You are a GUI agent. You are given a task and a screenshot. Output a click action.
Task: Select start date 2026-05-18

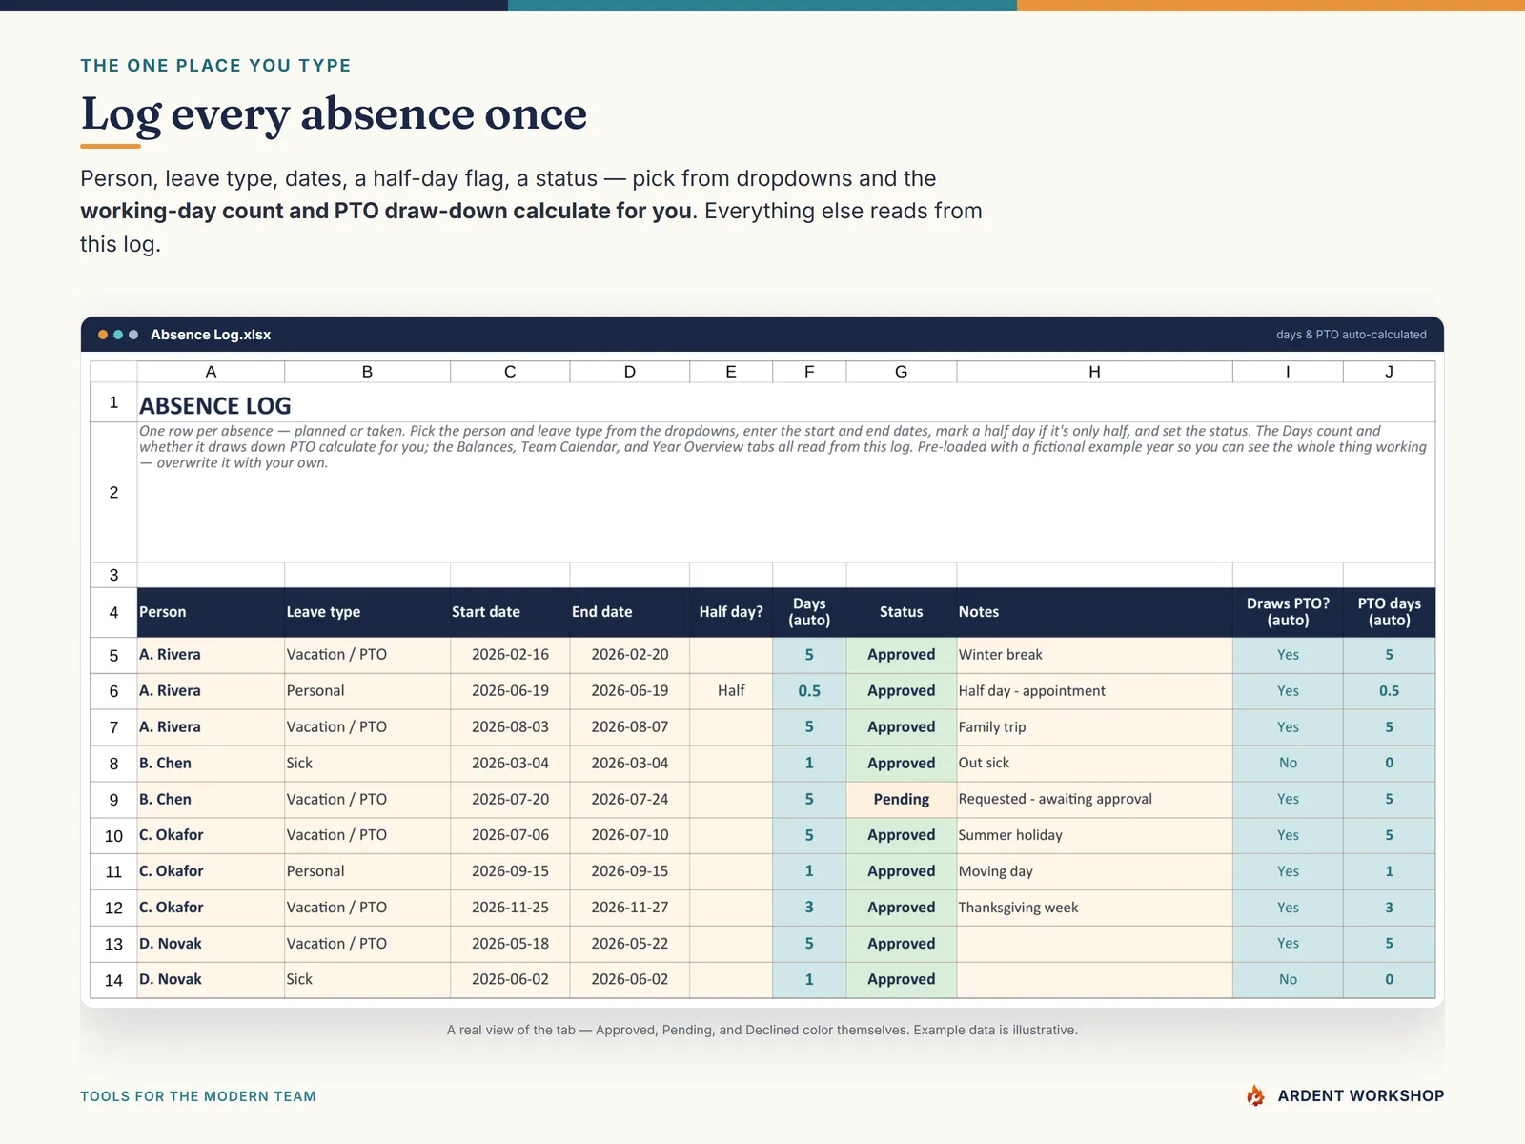(x=510, y=944)
